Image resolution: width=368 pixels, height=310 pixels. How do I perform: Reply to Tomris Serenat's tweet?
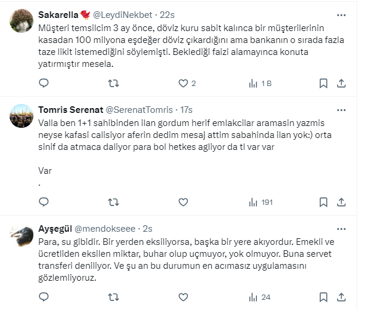pyautogui.click(x=44, y=202)
